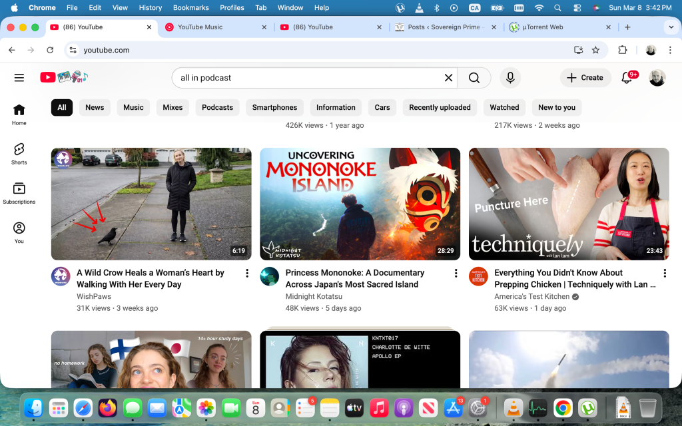The image size is (682, 426).
Task: Clear the search box text
Action: (448, 78)
